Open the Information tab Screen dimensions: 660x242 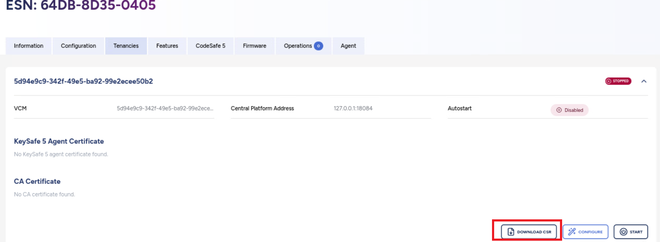click(x=29, y=46)
